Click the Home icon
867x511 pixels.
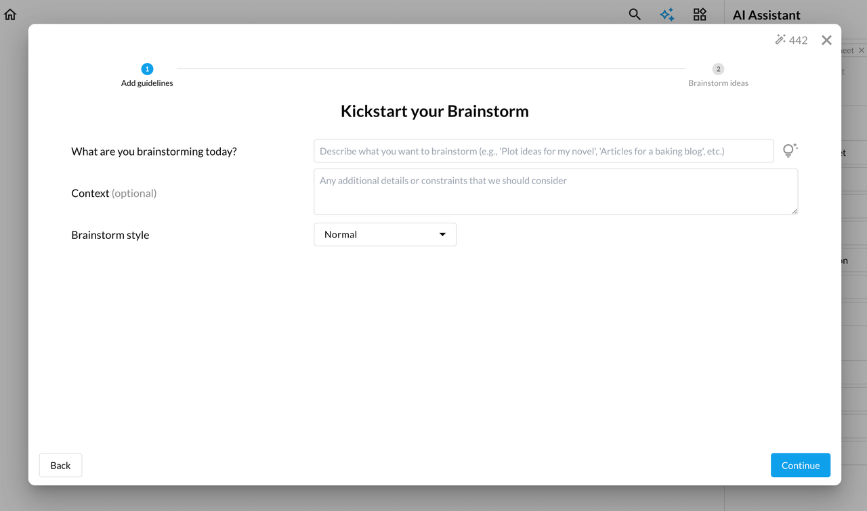point(10,14)
